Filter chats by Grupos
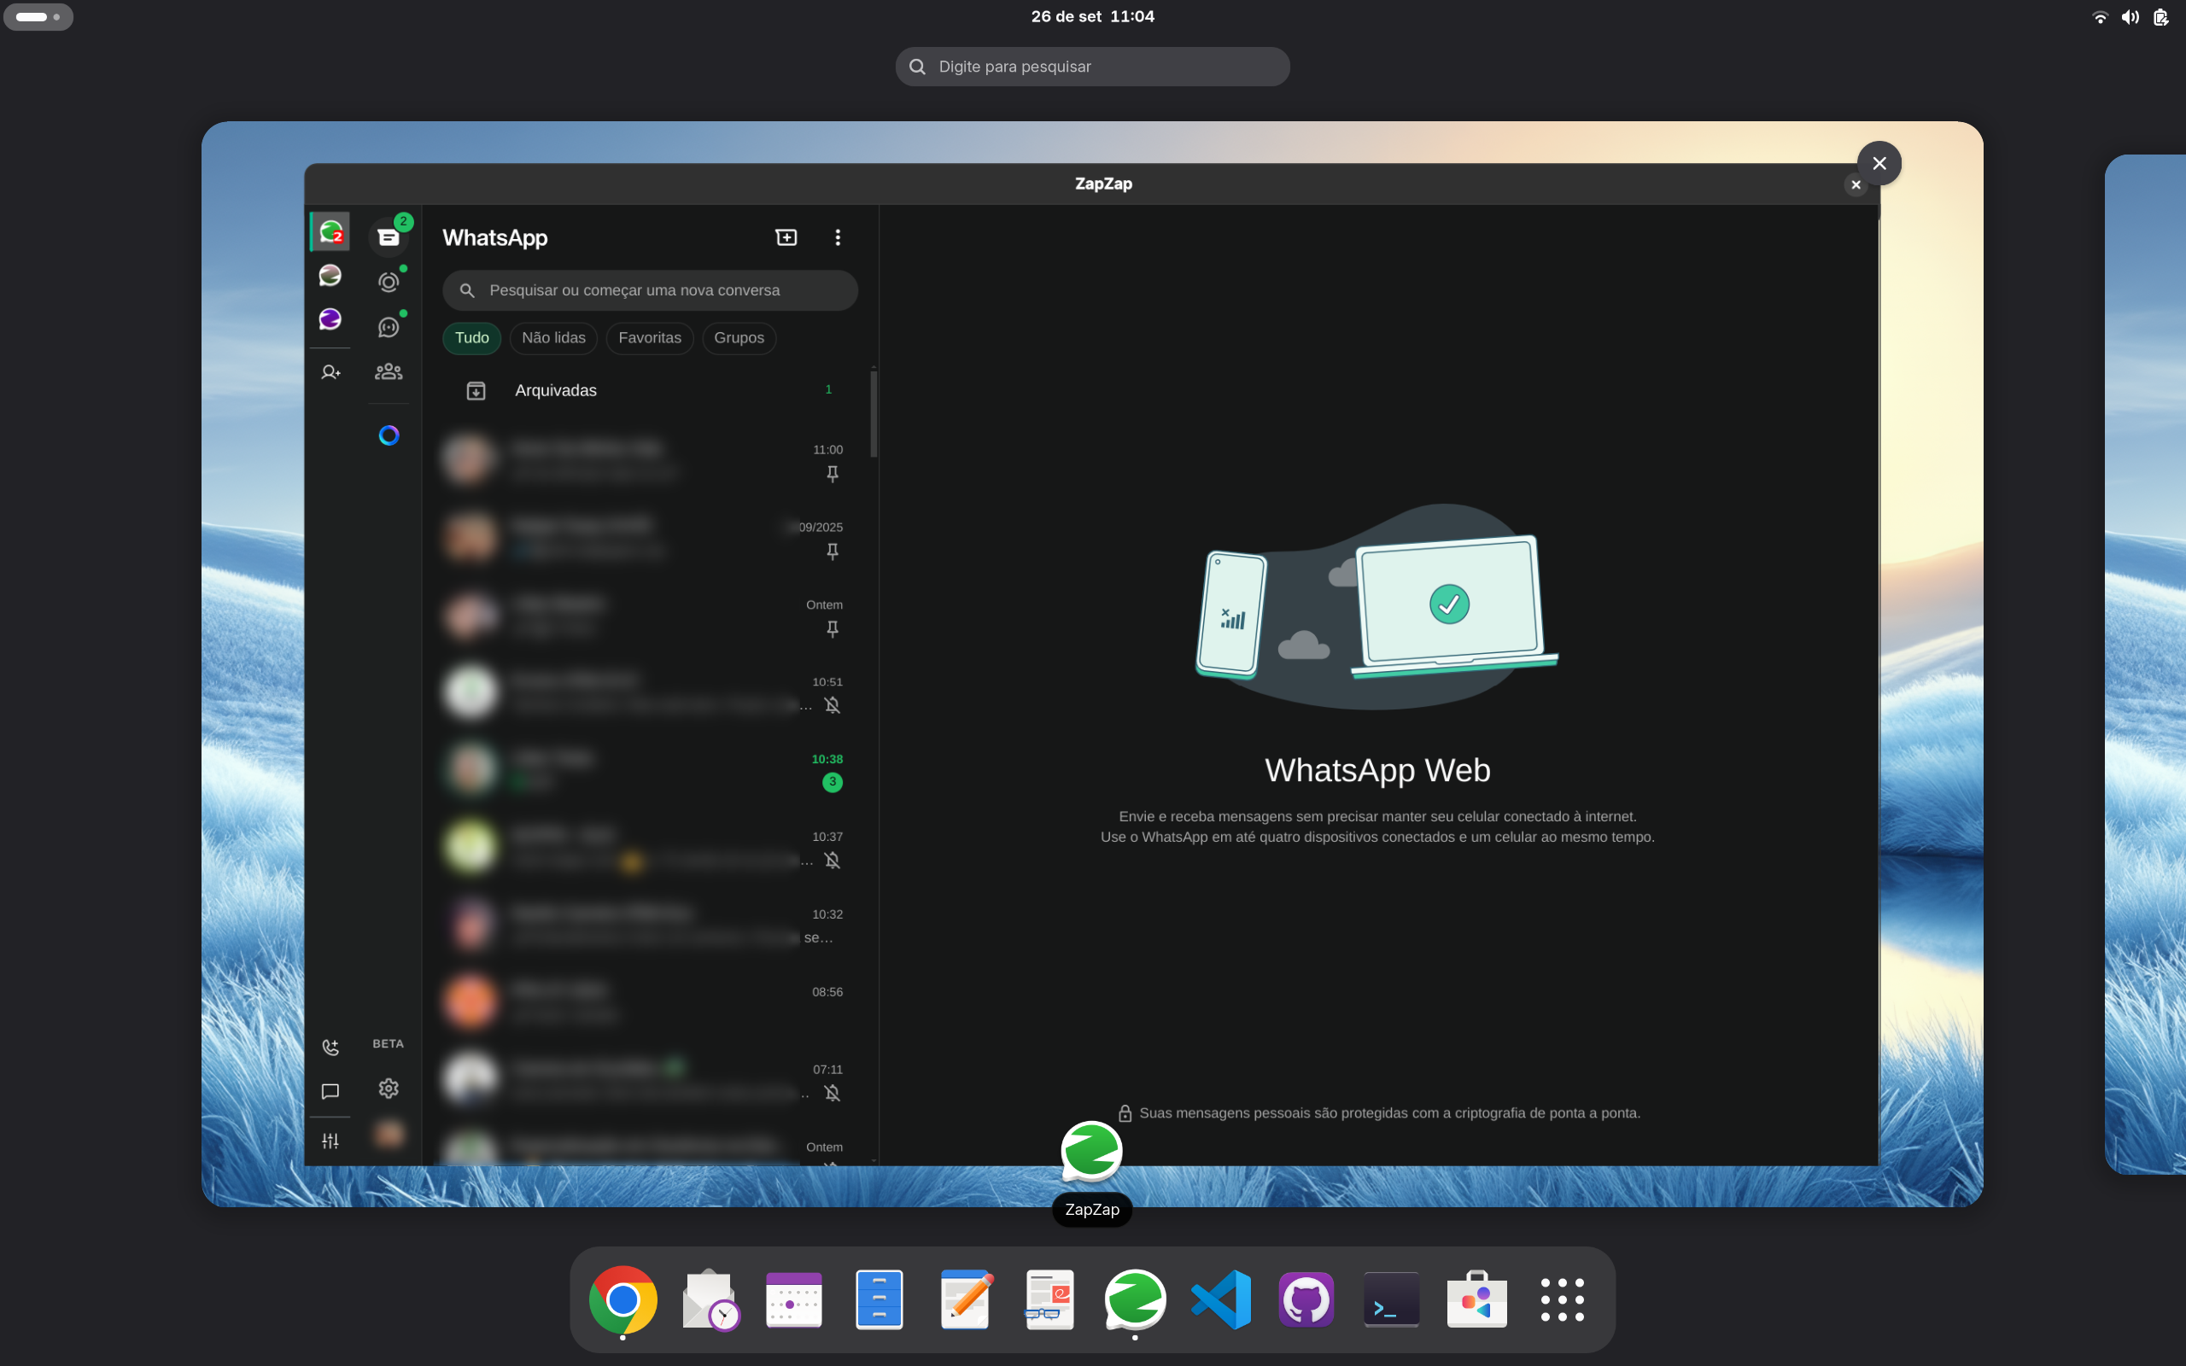The width and height of the screenshot is (2186, 1366). 738,338
